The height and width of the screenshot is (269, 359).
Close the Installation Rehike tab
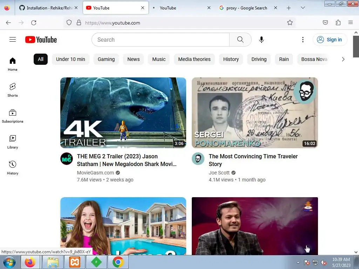click(x=76, y=8)
